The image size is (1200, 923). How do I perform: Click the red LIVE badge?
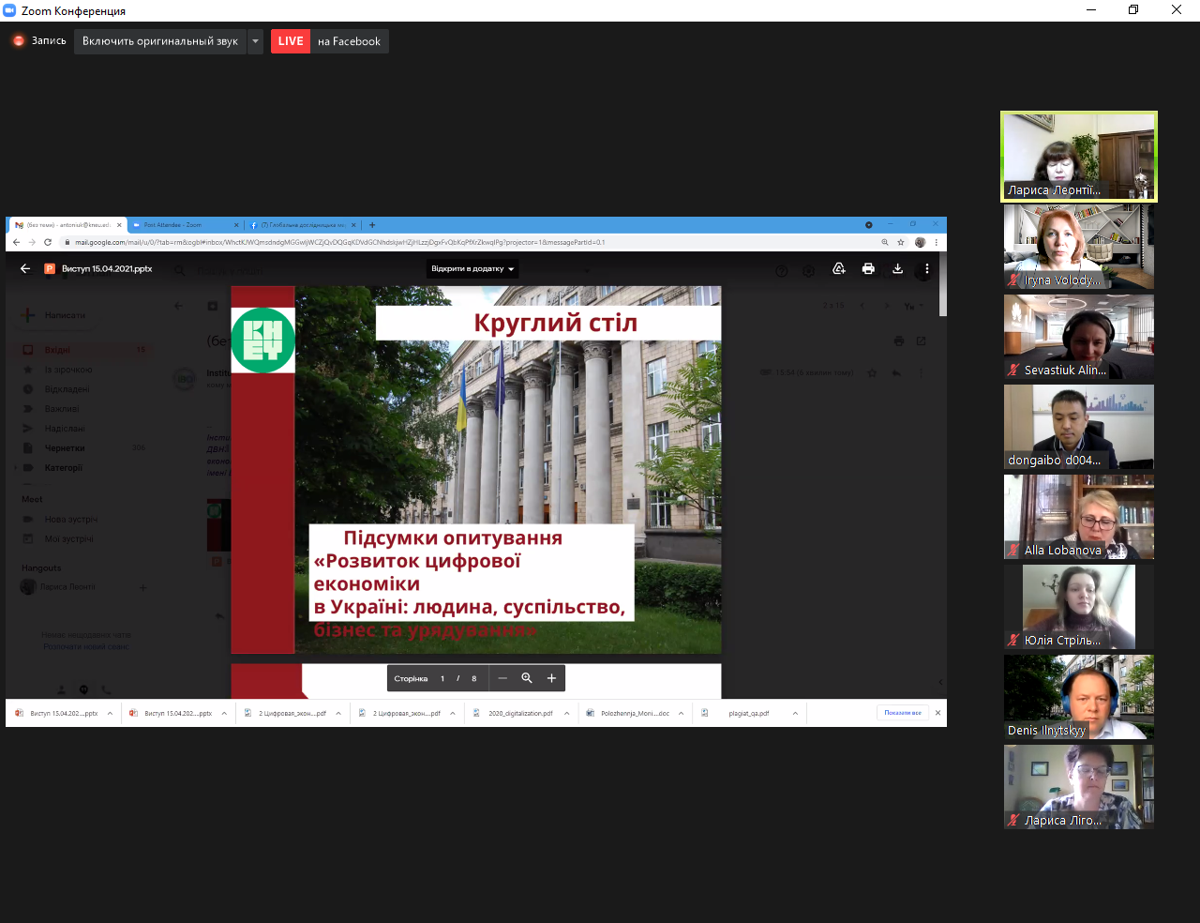pos(291,41)
